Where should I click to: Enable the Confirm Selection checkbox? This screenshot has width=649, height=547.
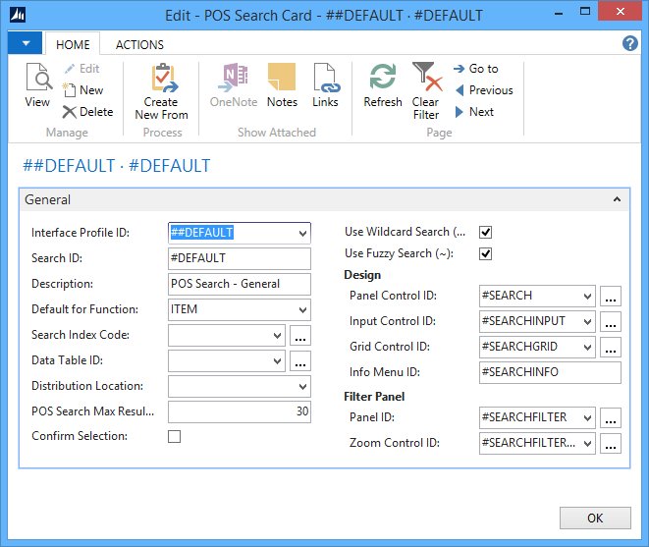[175, 436]
